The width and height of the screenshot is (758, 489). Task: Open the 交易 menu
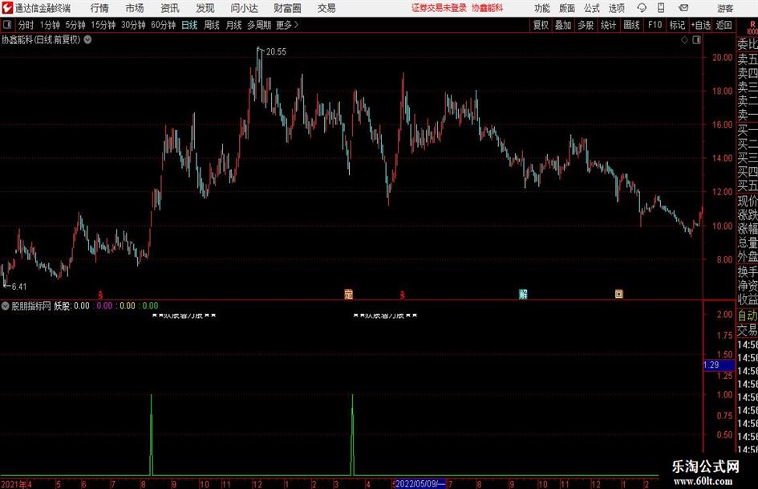click(326, 8)
